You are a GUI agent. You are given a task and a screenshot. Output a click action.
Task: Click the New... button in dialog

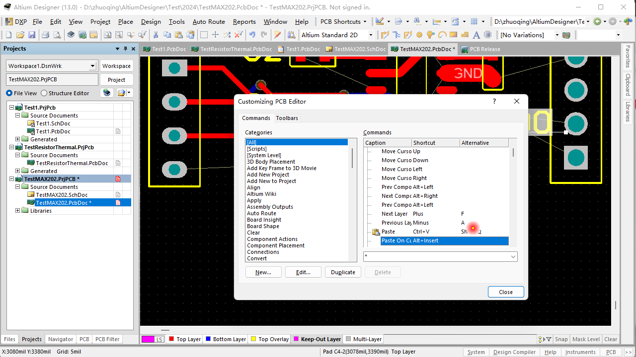[x=263, y=272]
